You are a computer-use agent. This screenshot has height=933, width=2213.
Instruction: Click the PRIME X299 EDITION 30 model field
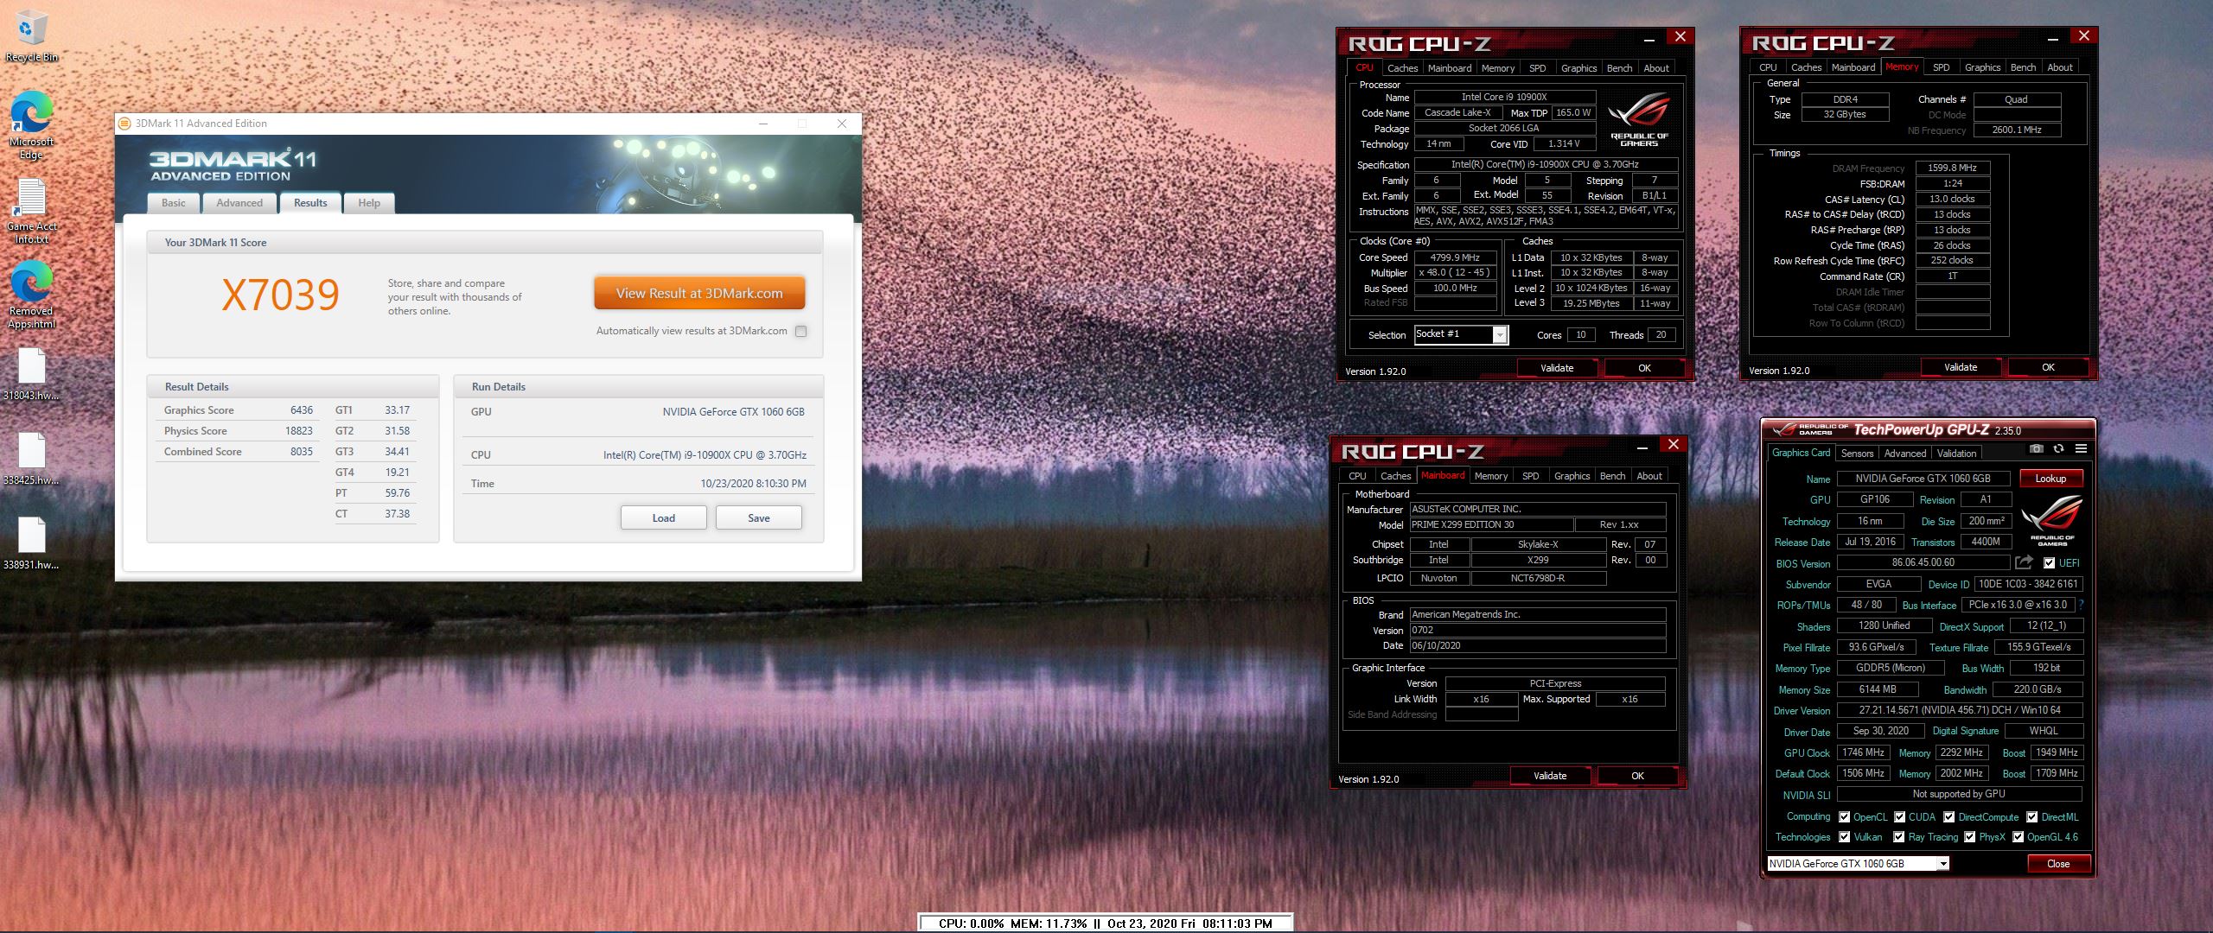coord(1491,524)
